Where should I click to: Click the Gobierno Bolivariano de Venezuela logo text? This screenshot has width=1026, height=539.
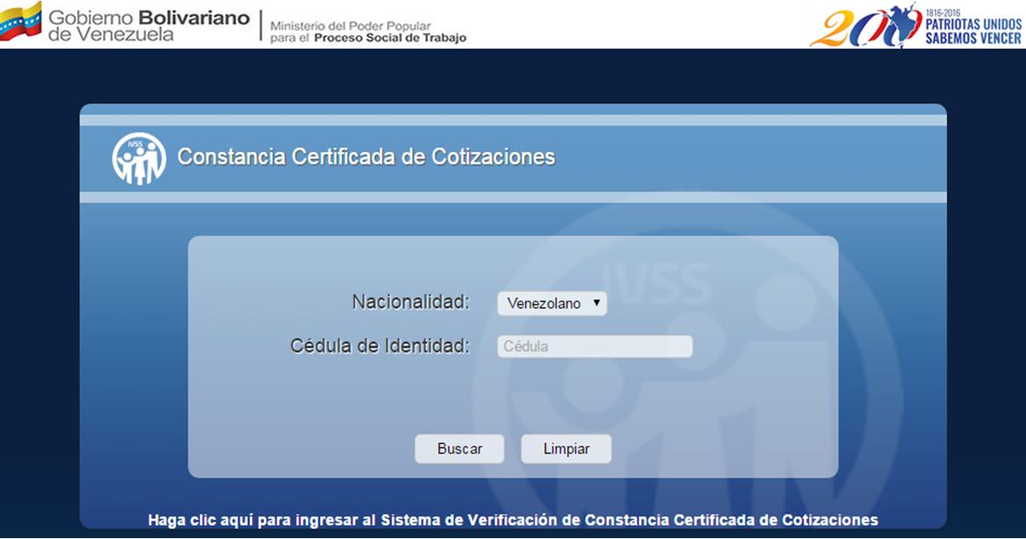(148, 26)
